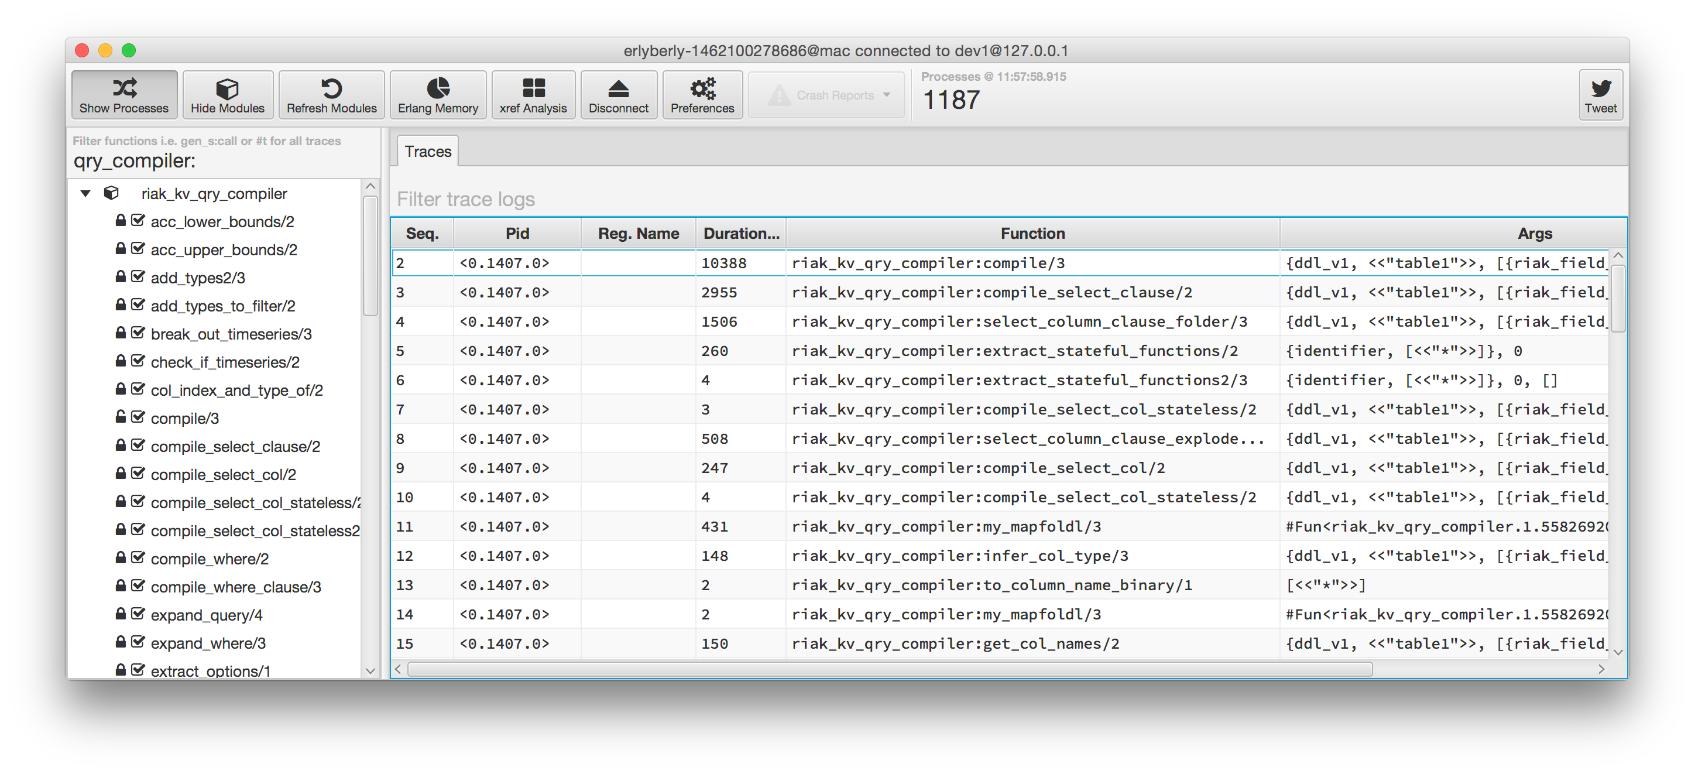The width and height of the screenshot is (1695, 774).
Task: Collapse the riak_kv_qry_compiler module tree
Action: click(85, 193)
